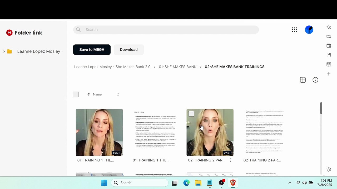Sort files by the Name label
The height and width of the screenshot is (189, 337).
(97, 94)
